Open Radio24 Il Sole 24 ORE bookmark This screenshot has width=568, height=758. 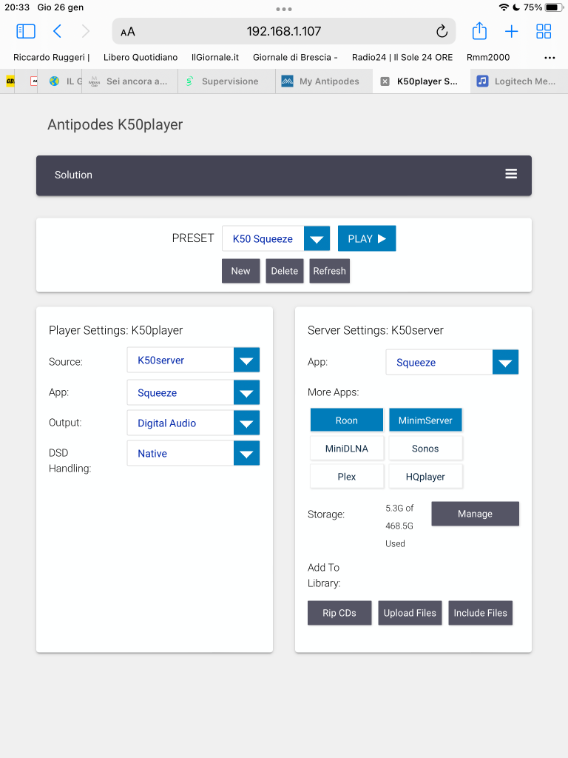coord(402,57)
